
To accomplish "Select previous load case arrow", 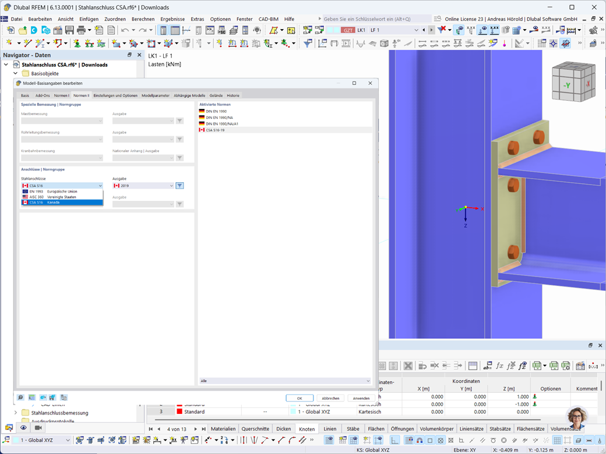I will [x=424, y=30].
